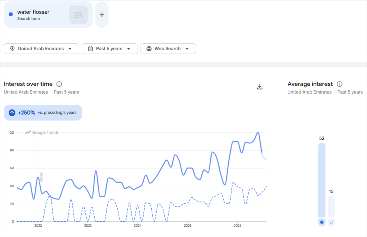The image size is (367, 237).
Task: Click the dashed circle below the 15 bar
Action: point(331,222)
